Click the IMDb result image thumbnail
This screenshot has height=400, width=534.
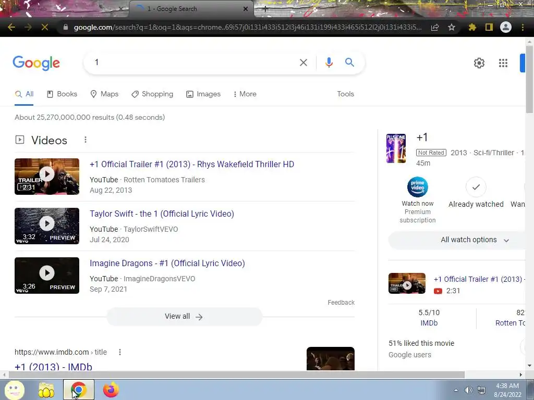pos(330,358)
